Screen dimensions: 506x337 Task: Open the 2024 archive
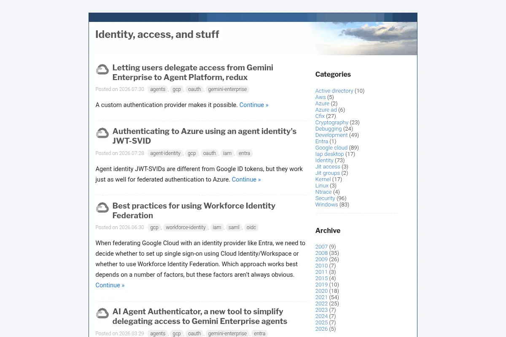pyautogui.click(x=321, y=316)
